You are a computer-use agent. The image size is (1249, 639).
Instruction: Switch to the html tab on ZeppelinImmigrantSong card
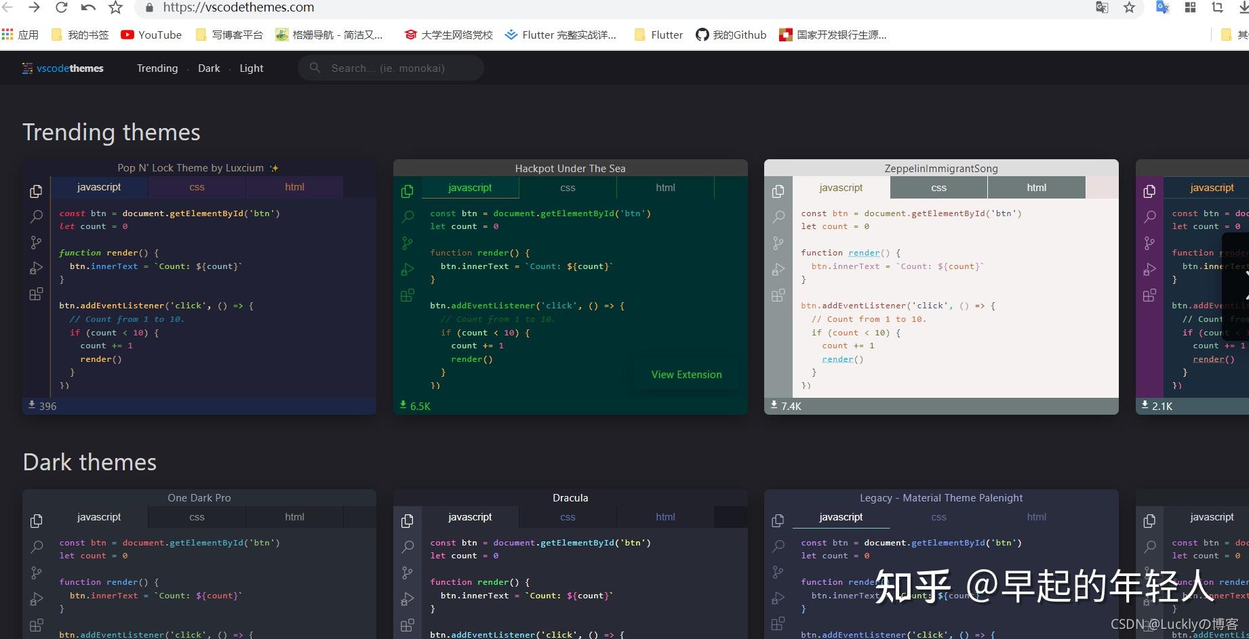point(1036,187)
